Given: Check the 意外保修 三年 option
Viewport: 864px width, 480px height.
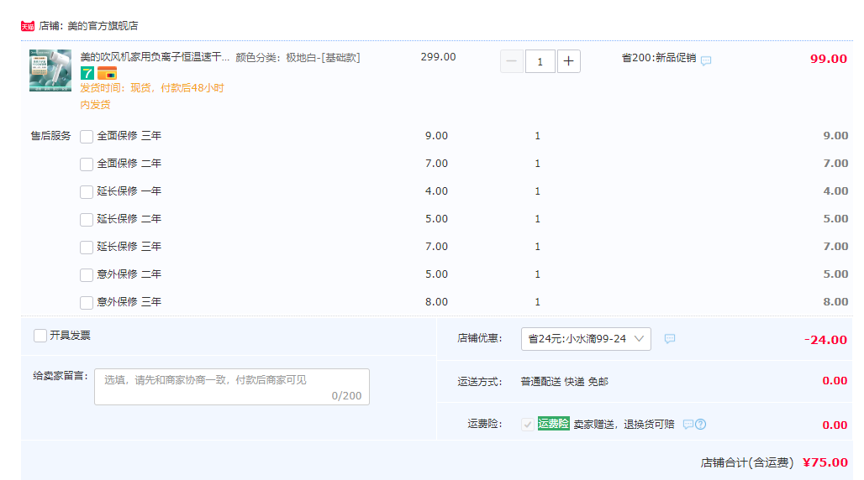Looking at the screenshot, I should [x=87, y=303].
